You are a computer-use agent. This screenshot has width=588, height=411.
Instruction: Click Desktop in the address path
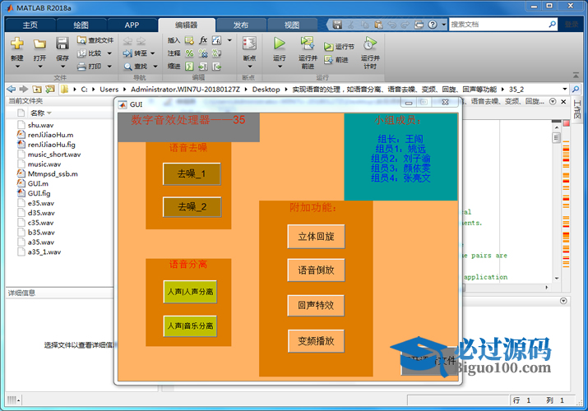[266, 89]
